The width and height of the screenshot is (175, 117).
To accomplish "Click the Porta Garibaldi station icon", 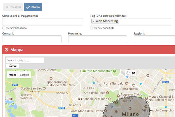I will click(127, 83).
